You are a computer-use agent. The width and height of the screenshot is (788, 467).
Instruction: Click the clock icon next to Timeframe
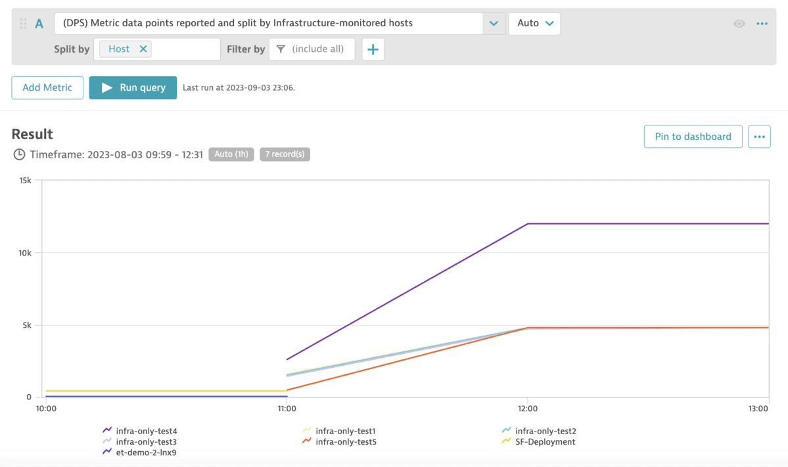click(18, 155)
